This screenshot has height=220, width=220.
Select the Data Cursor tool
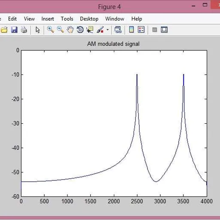[x=90, y=30]
